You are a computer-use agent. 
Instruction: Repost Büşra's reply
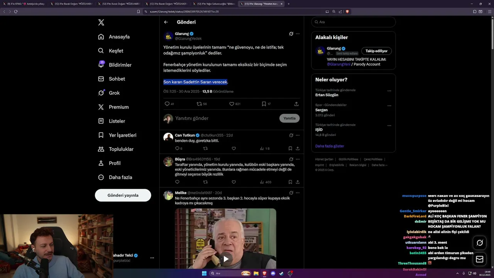(205, 182)
